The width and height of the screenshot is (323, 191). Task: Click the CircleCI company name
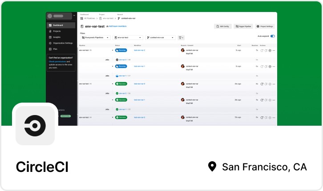click(x=42, y=167)
